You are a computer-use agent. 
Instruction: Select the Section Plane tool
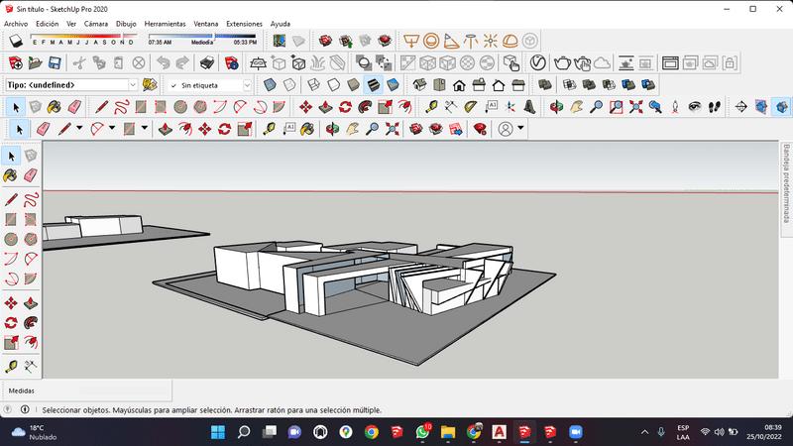click(x=740, y=107)
